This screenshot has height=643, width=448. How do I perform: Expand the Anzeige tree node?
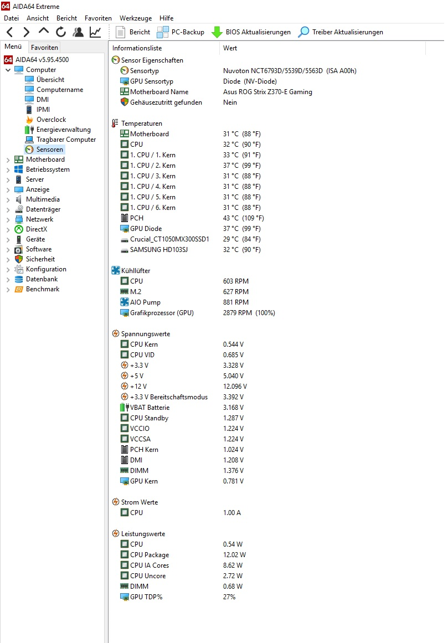[8, 189]
